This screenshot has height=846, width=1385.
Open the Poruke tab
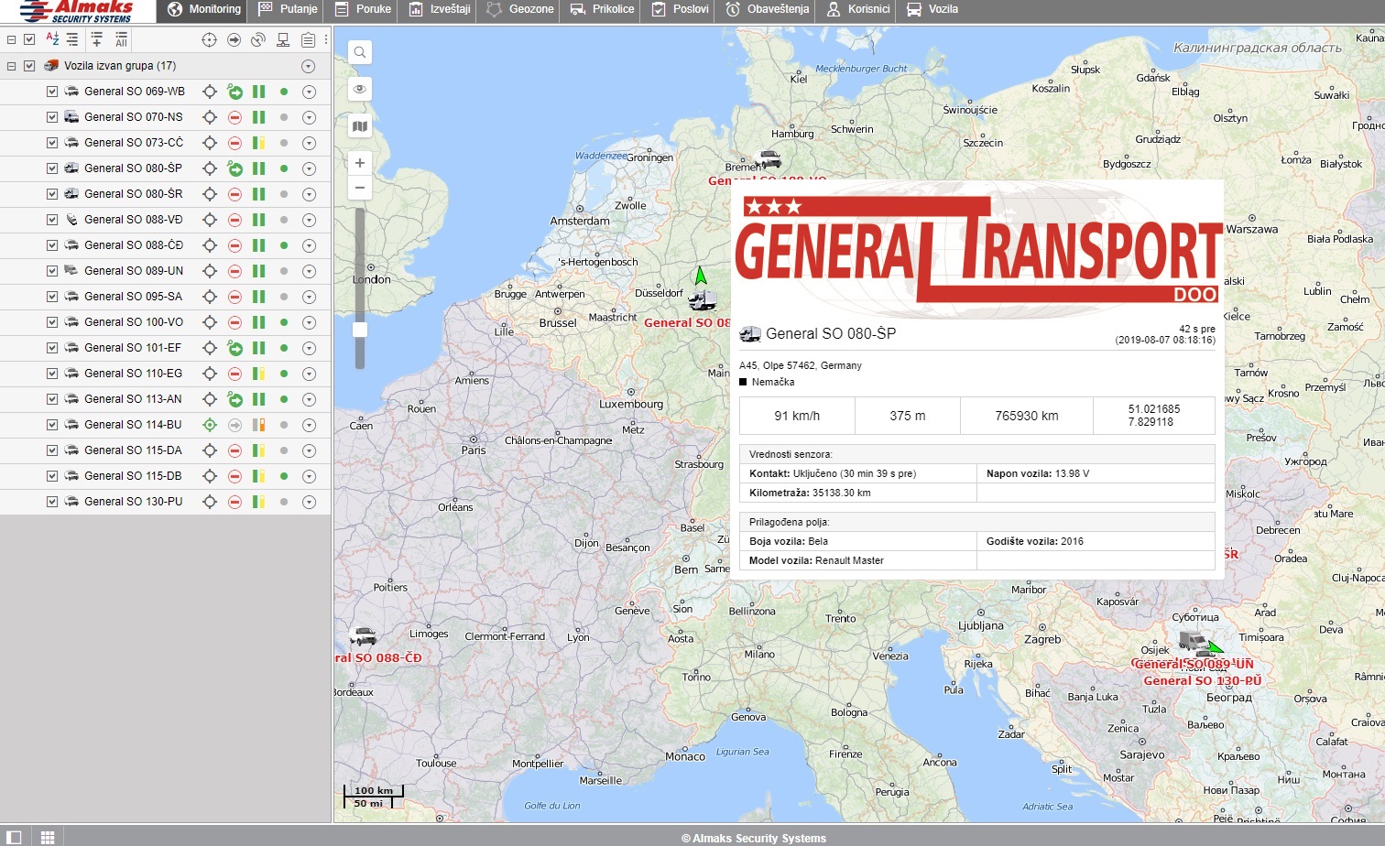pyautogui.click(x=363, y=9)
